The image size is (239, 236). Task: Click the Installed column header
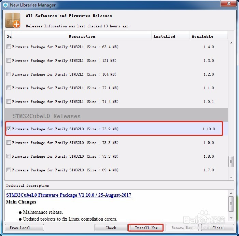tap(171, 36)
